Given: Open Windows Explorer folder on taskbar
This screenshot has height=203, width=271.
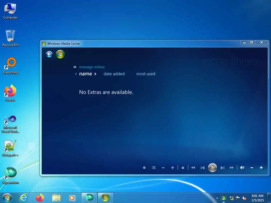Looking at the screenshot, I should [56, 198].
